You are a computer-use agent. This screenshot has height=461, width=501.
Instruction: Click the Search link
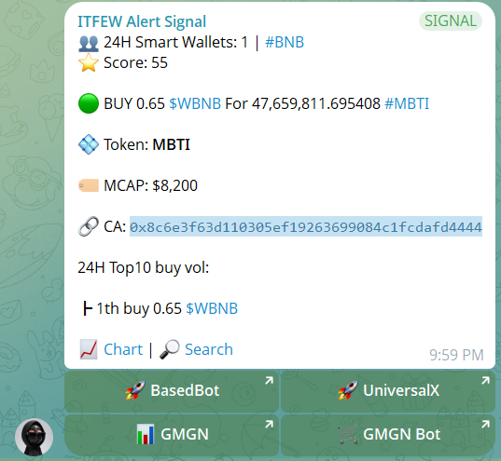coord(209,349)
